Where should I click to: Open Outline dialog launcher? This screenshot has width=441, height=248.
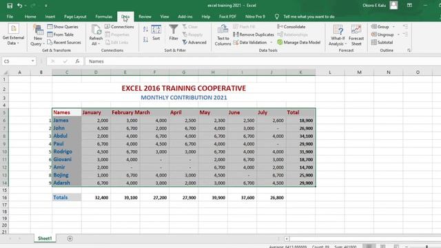(409, 50)
